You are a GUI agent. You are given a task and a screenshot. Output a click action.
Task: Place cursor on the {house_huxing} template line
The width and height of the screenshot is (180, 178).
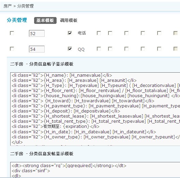tap(95, 96)
